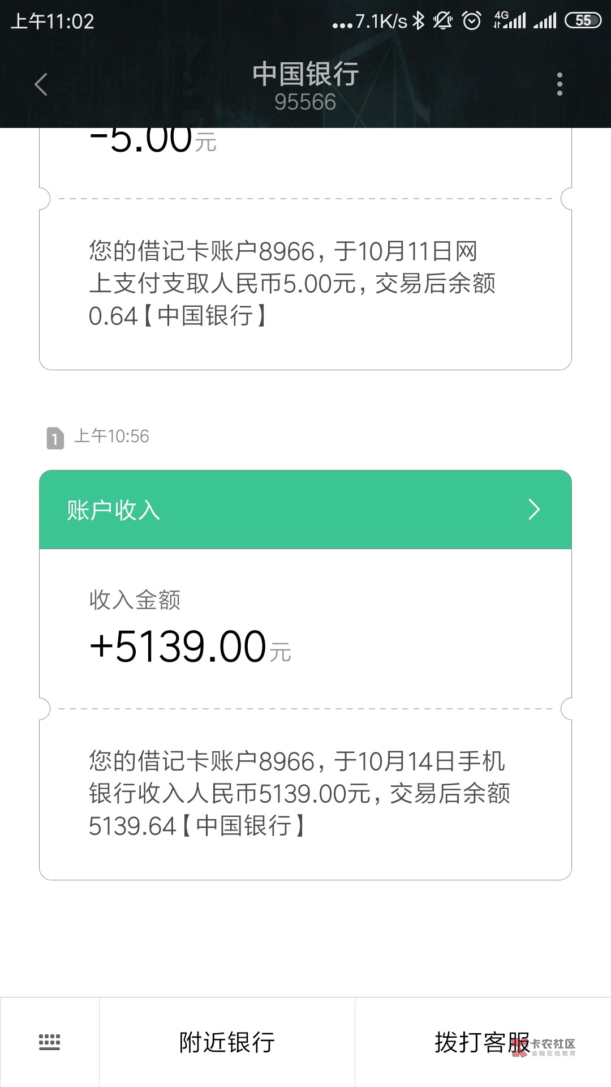Open the three-dot more options menu
This screenshot has height=1087, width=611.
560,84
